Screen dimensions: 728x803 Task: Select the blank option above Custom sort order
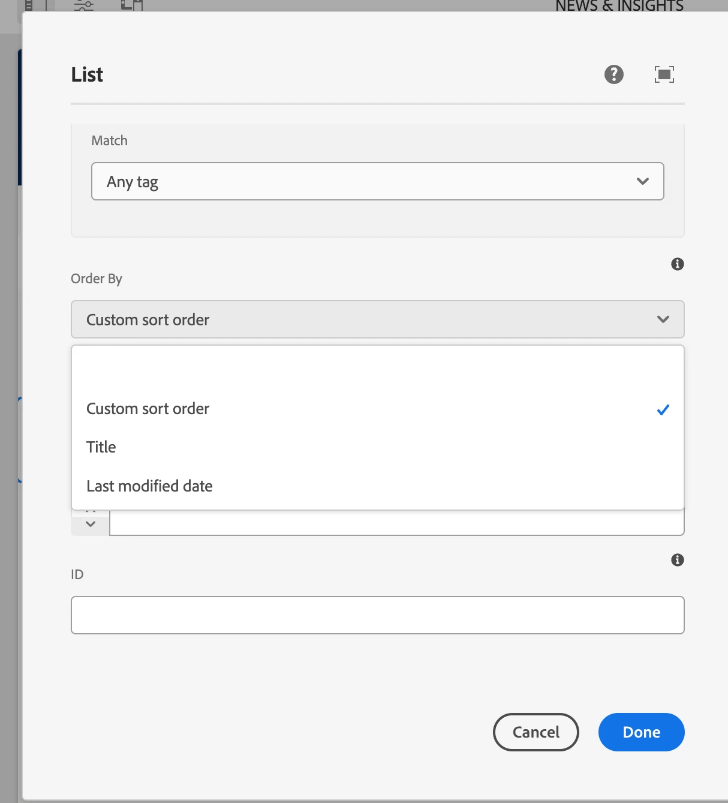coord(377,370)
